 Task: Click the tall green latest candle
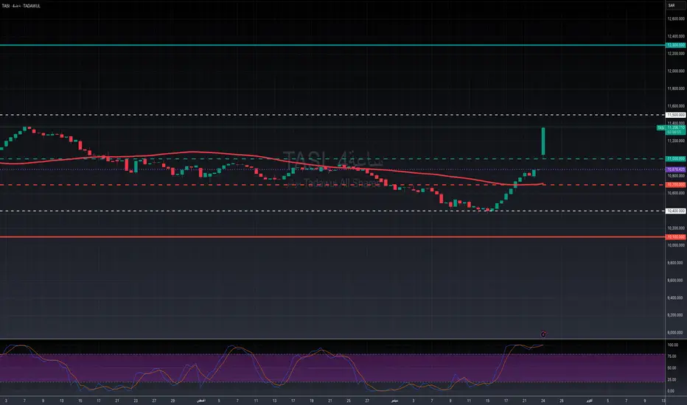[x=543, y=141]
